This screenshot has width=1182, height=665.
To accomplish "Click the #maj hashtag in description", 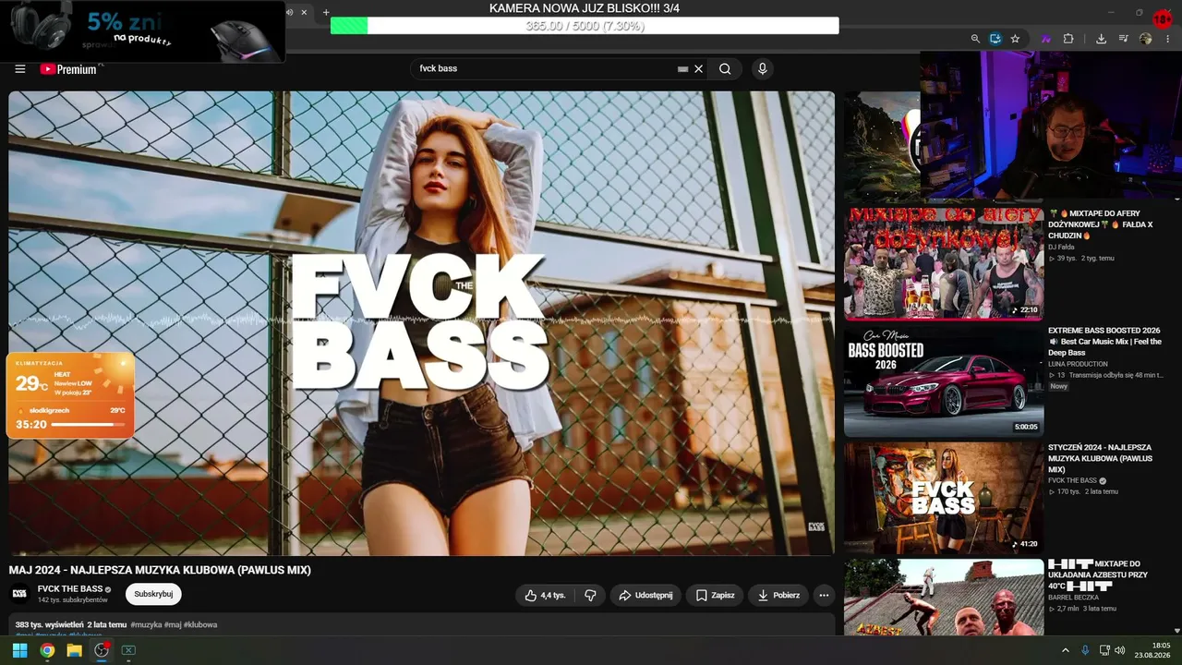I will (x=173, y=624).
